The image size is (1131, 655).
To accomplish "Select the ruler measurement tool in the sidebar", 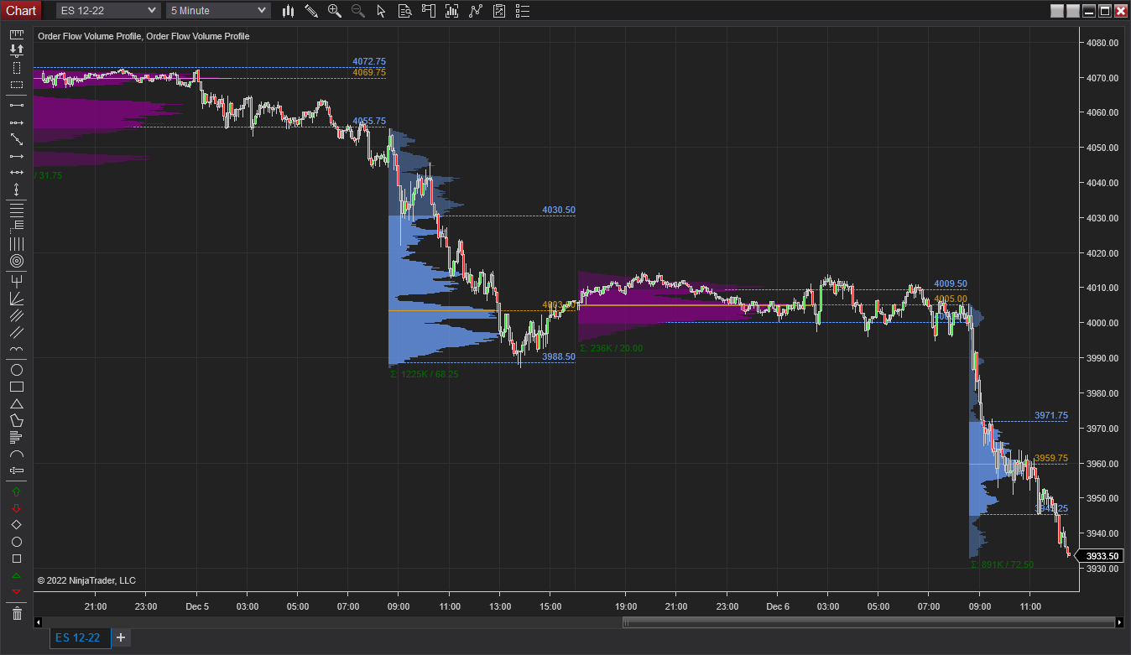I will tap(15, 34).
